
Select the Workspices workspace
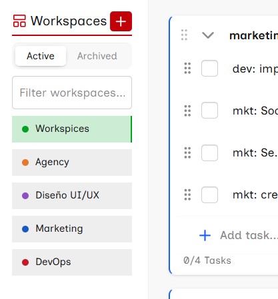point(72,129)
